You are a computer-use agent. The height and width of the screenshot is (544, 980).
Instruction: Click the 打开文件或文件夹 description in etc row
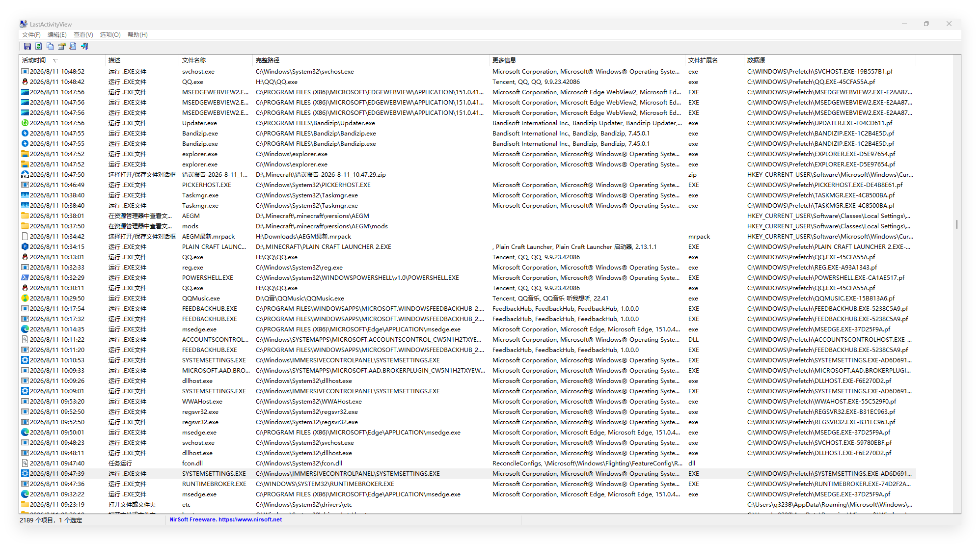click(x=132, y=505)
